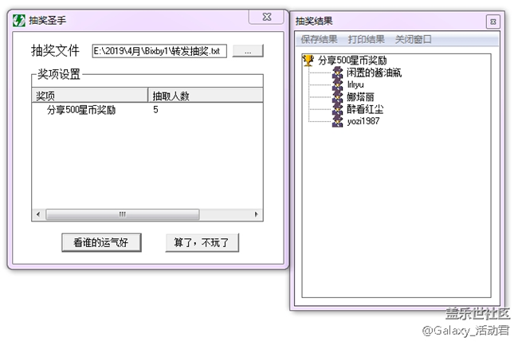Click the count value 5 in prize table
The image size is (518, 349).
click(155, 110)
